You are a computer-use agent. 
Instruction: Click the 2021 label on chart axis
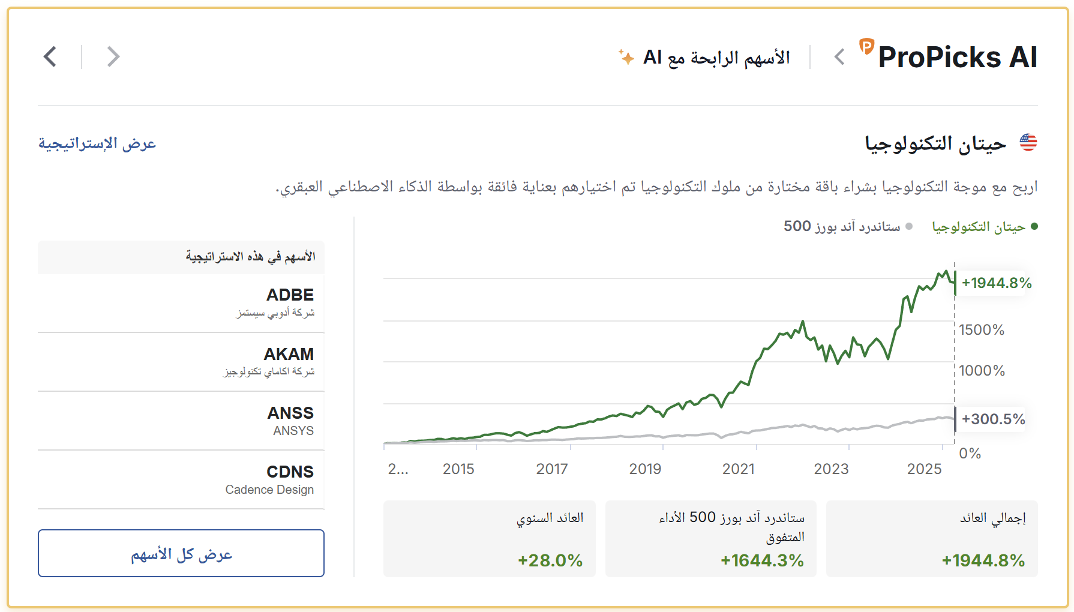coord(738,469)
